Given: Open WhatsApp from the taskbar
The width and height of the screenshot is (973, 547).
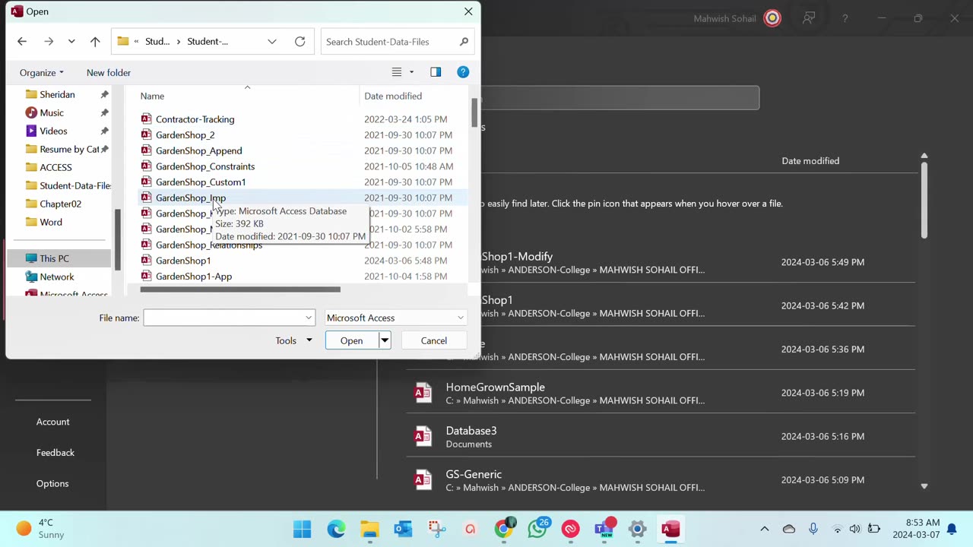Looking at the screenshot, I should coord(537,529).
